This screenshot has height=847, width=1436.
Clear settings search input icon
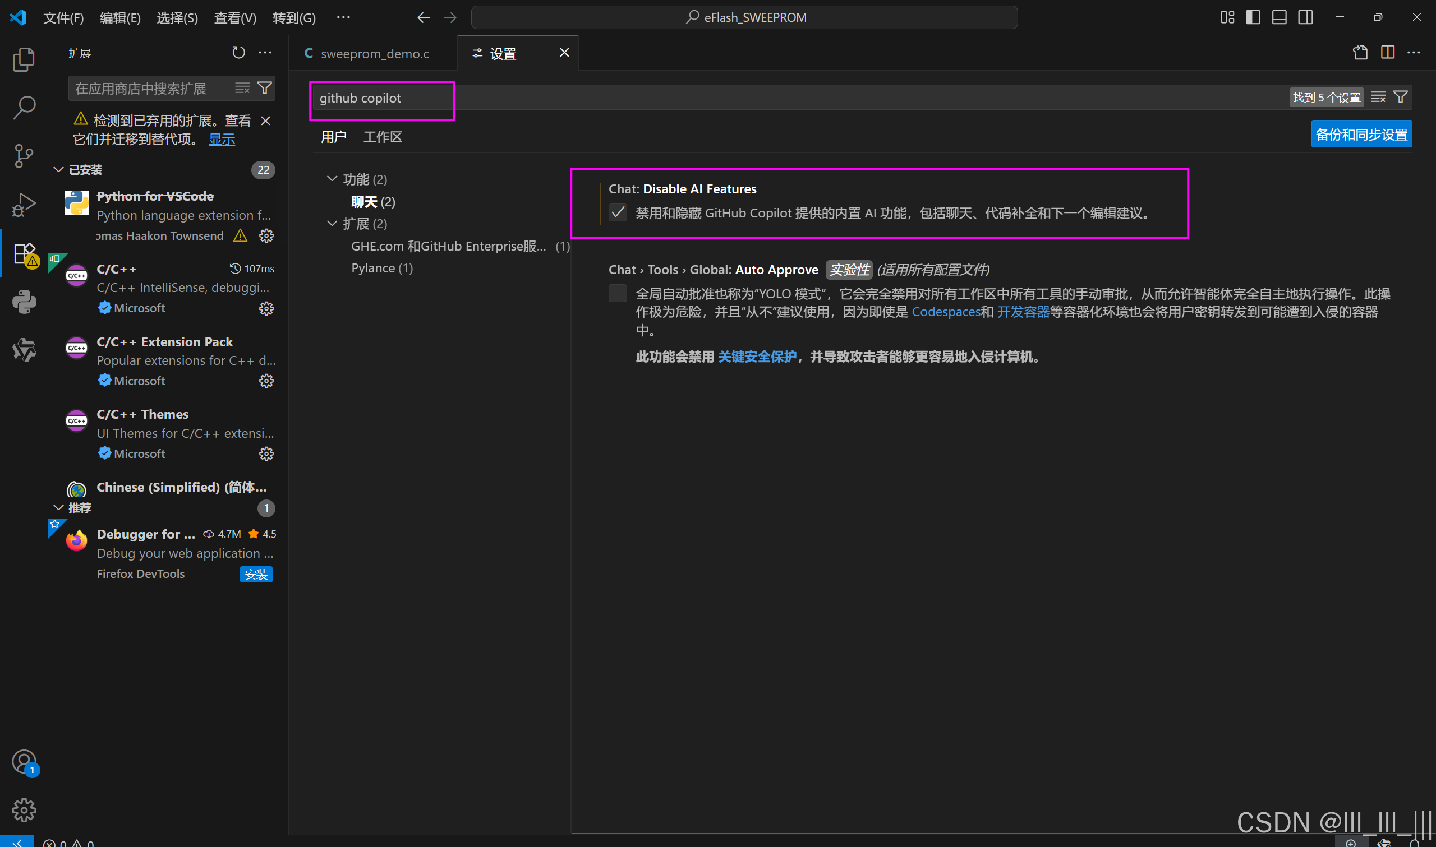(1378, 97)
